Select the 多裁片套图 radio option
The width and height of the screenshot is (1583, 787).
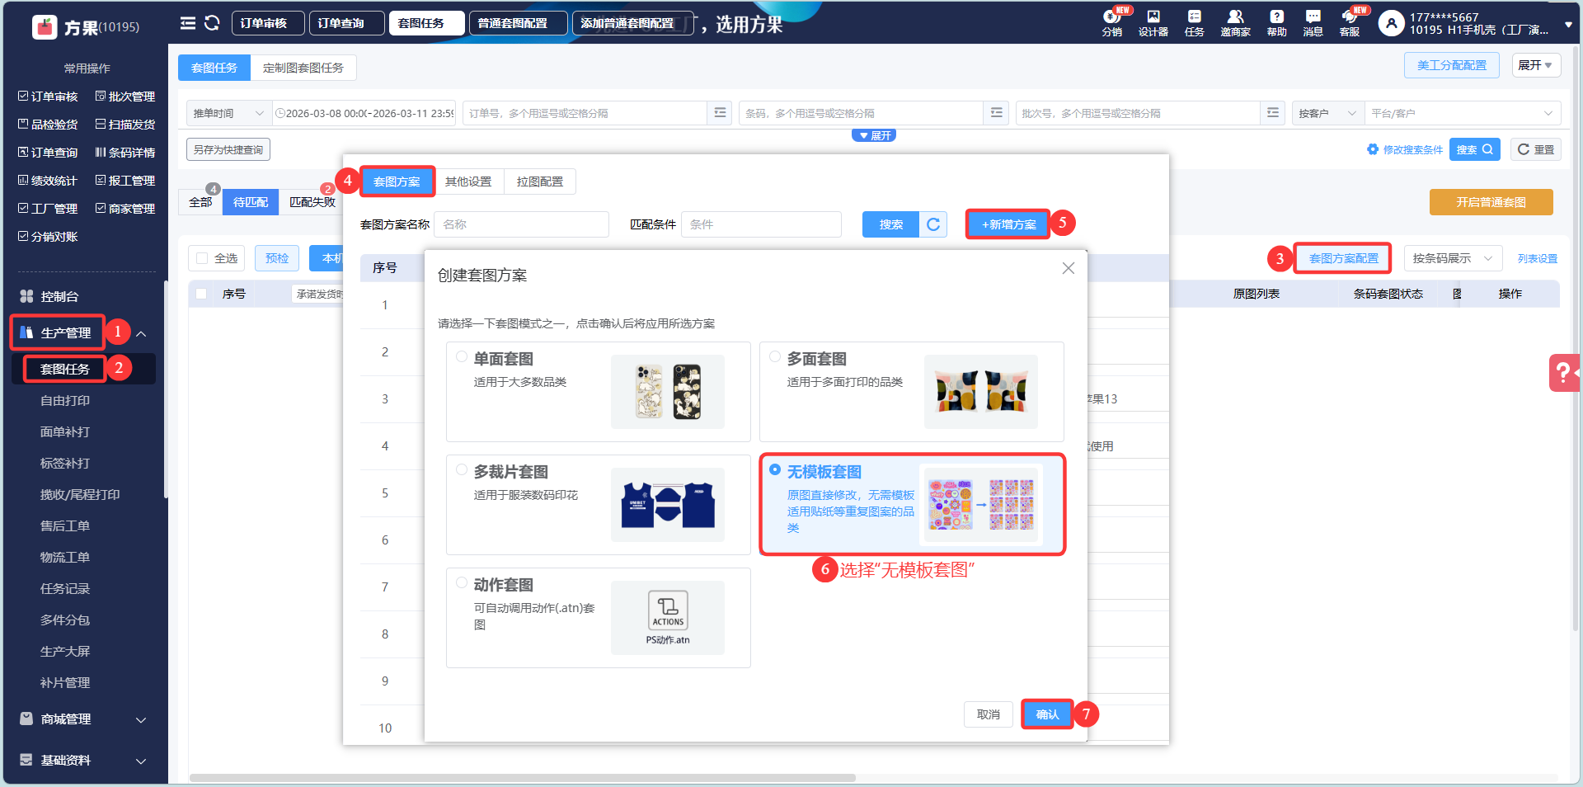point(462,469)
